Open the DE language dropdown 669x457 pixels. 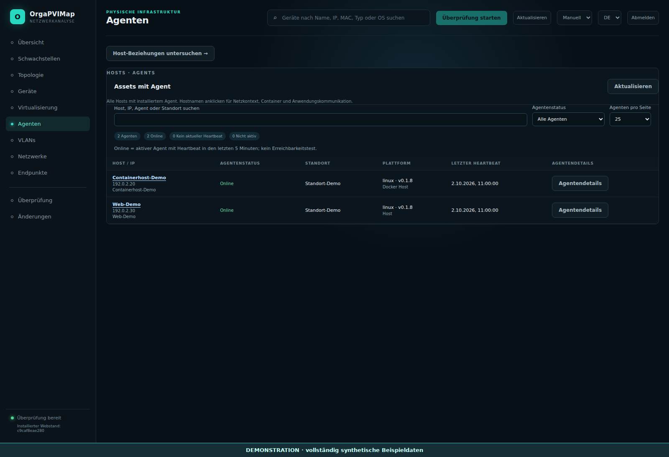(x=609, y=18)
